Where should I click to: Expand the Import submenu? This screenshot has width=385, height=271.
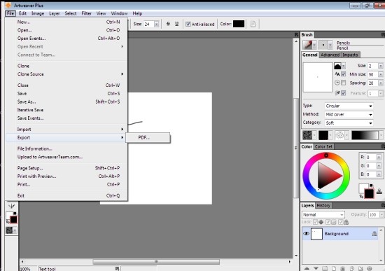[66, 130]
